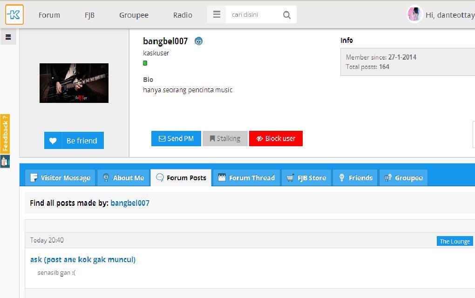Screen dimensions: 475x298
Task: Click the heart icon on Be friend
Action: 53,140
